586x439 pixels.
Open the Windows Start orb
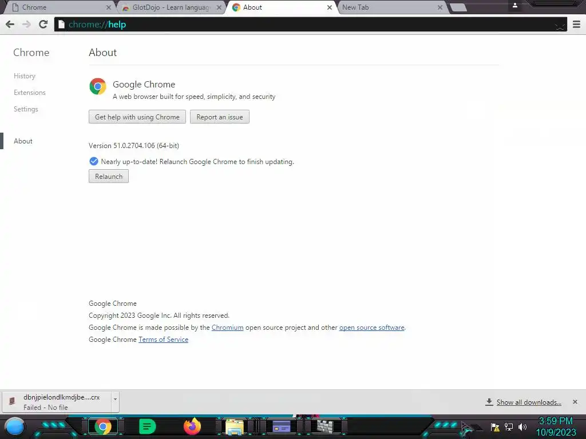point(15,426)
